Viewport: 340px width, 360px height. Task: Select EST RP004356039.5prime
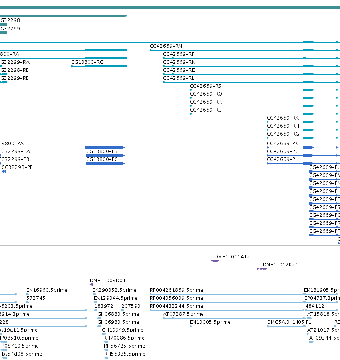176,298
